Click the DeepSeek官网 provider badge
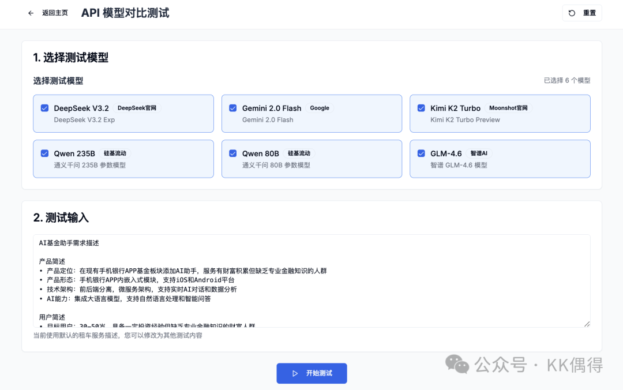 click(137, 108)
